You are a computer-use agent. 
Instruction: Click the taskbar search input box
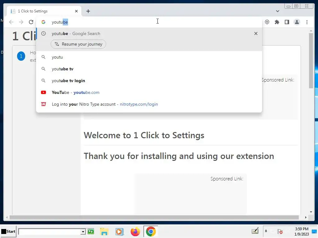pos(49,231)
